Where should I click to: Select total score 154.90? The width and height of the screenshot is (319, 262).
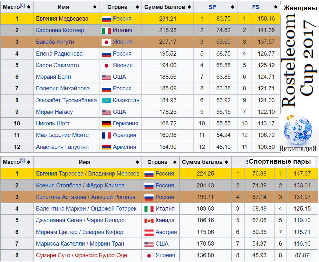pos(168,147)
